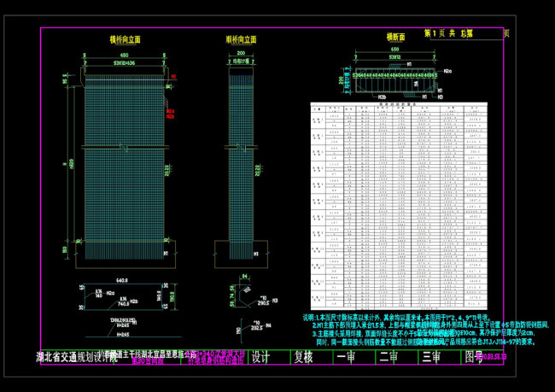Select red M2a label beside 横桥向立面

tap(170, 111)
